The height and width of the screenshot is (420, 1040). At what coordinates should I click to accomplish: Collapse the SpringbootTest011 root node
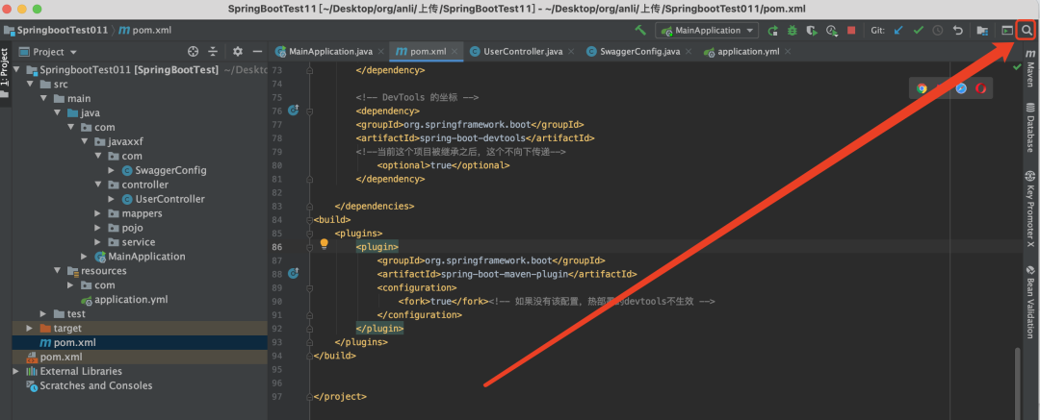tap(16, 69)
